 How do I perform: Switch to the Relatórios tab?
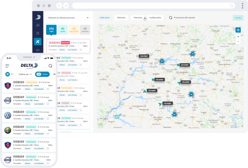pyautogui.click(x=121, y=17)
